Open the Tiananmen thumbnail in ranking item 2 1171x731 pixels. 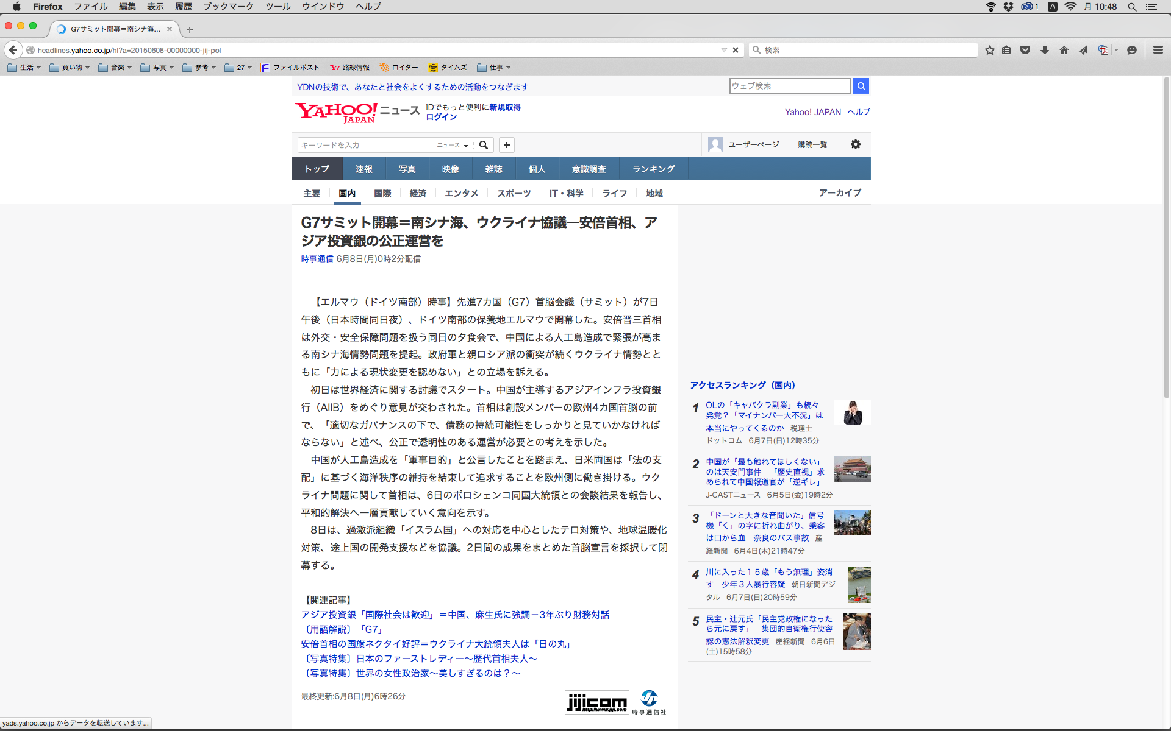point(852,469)
